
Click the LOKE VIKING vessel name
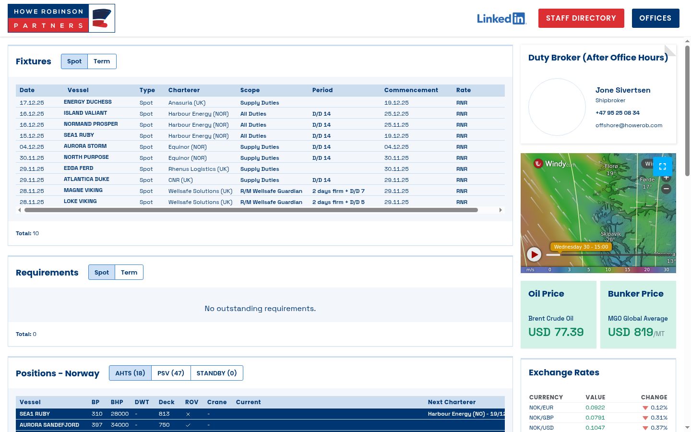click(80, 202)
